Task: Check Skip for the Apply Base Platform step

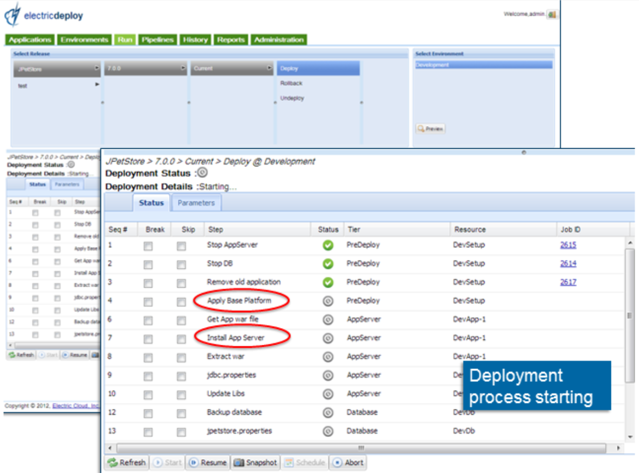Action: [181, 302]
